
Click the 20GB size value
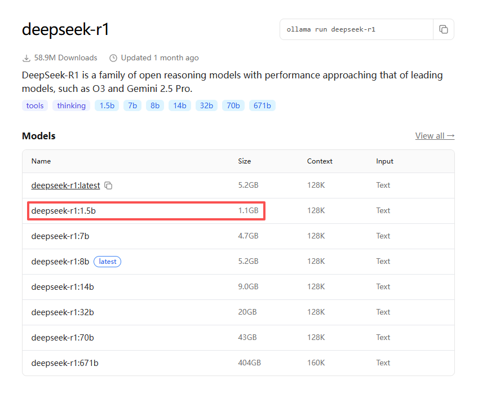coord(247,312)
